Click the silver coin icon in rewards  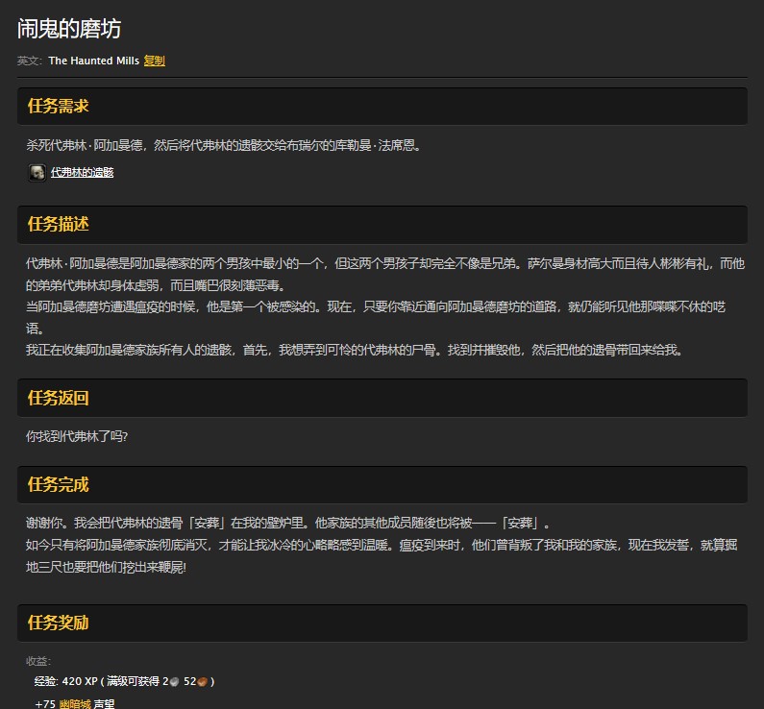tap(174, 682)
